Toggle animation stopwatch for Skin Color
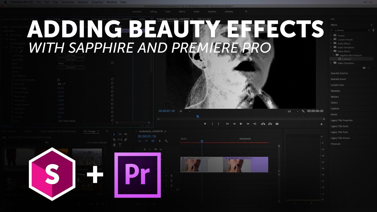Screen dimensions: 377x212 pos(12,84)
